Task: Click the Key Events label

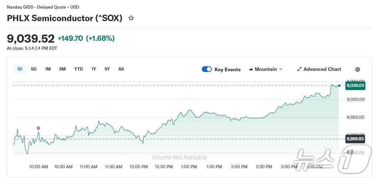Action: tap(227, 69)
